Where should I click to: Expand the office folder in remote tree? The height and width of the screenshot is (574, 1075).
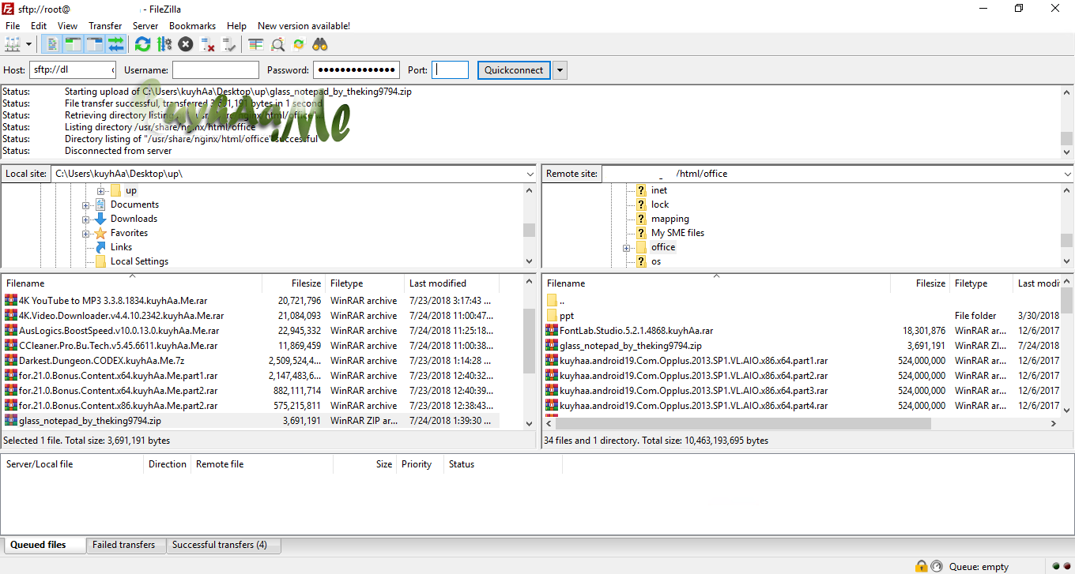coord(627,248)
